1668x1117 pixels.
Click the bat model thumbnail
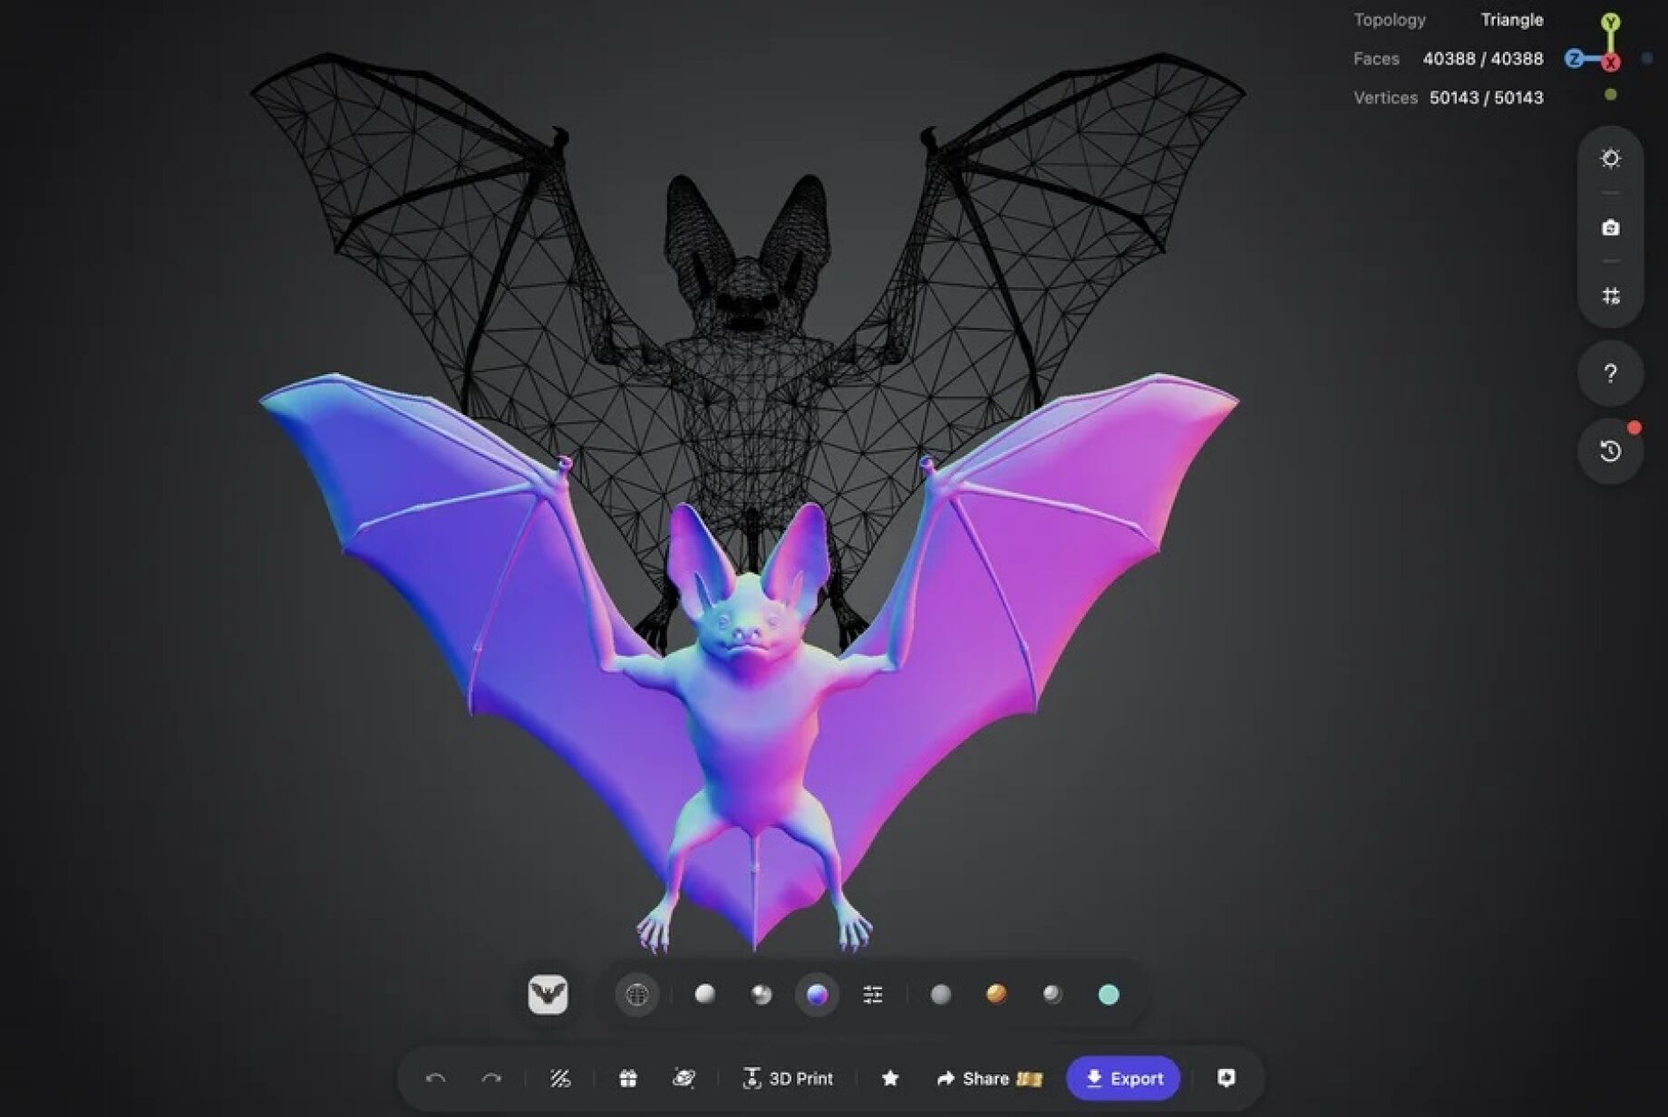click(x=548, y=995)
